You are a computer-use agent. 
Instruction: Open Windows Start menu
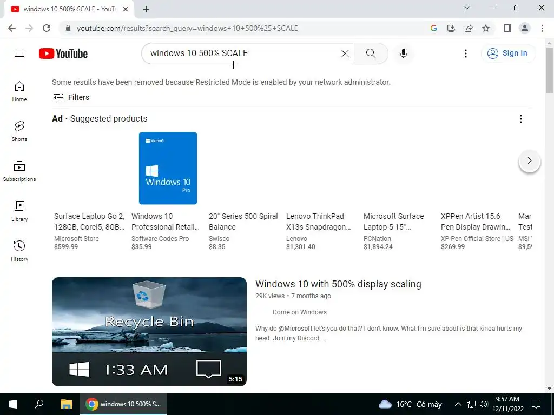[13, 404]
